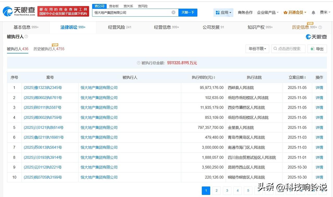The width and height of the screenshot is (333, 197).
Task: Toggle 执行标的 column sorting
Action: (x=214, y=77)
